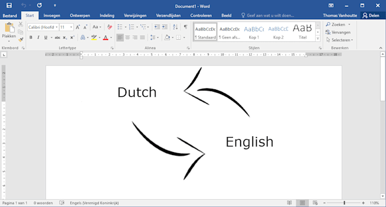Click the 'Geef aan wat u wilt doen' search box
This screenshot has width=386, height=207.
point(267,15)
